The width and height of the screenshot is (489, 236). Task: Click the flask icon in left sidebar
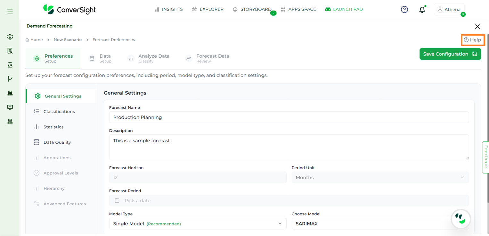pos(10,65)
